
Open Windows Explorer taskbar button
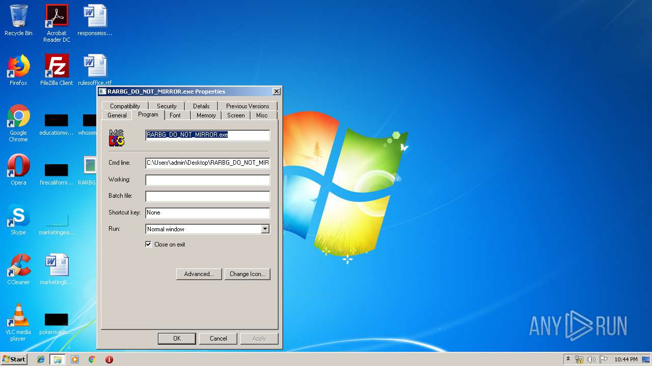coord(58,359)
